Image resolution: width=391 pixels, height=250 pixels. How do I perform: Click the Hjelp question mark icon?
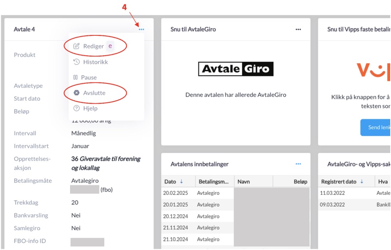pyautogui.click(x=76, y=109)
